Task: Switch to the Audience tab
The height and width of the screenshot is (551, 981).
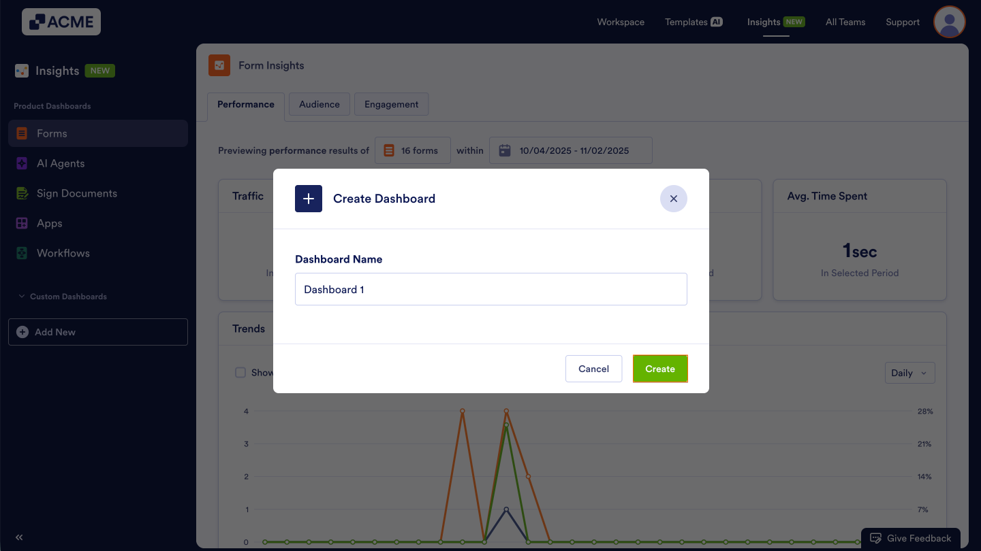Action: [319, 104]
